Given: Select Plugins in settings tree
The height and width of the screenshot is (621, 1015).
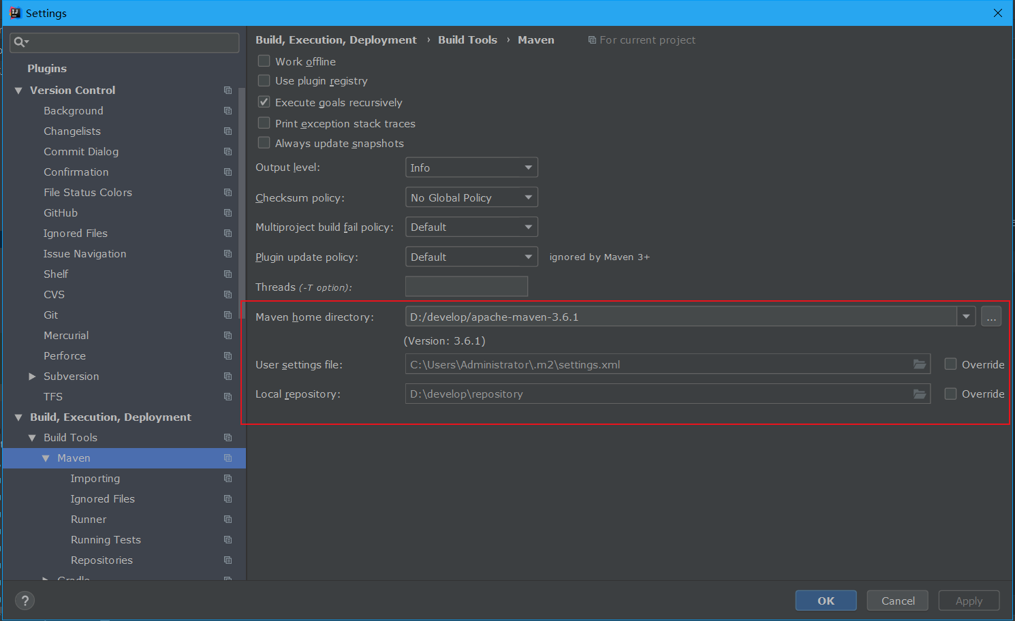Looking at the screenshot, I should pyautogui.click(x=47, y=69).
